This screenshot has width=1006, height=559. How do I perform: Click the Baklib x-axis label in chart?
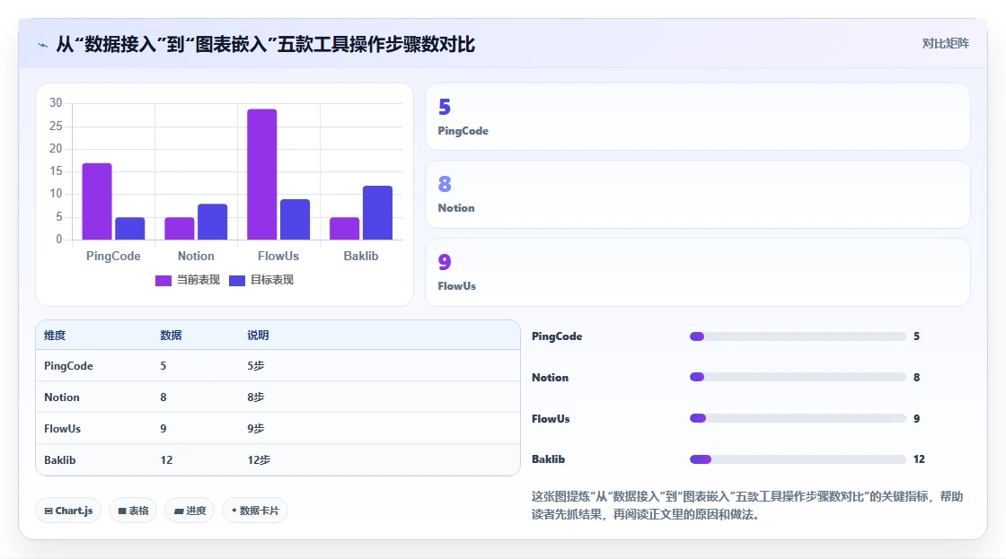point(360,256)
